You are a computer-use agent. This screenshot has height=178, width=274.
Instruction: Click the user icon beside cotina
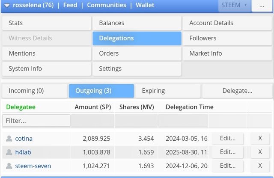9,139
